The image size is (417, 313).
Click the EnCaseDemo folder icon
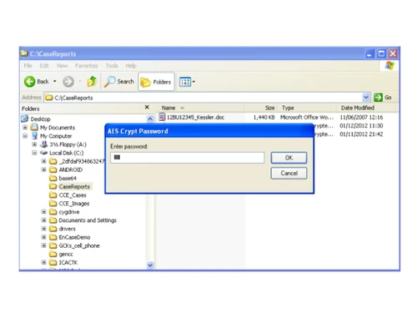point(53,237)
